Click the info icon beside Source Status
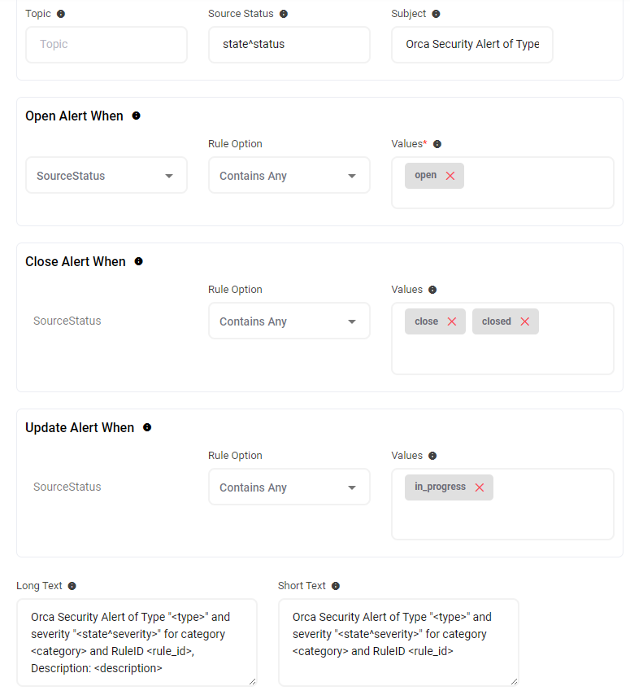This screenshot has height=695, width=630. coord(283,14)
